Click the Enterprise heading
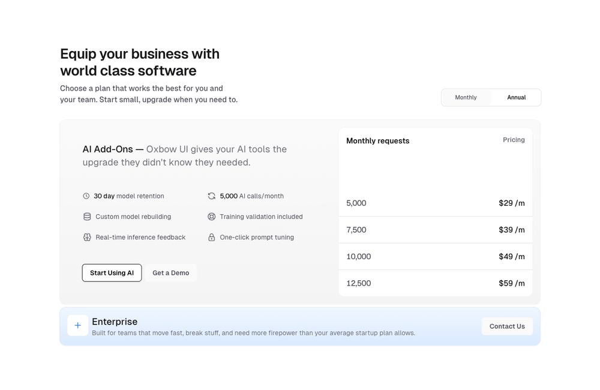Viewport: 600px width, 390px height. tap(115, 322)
